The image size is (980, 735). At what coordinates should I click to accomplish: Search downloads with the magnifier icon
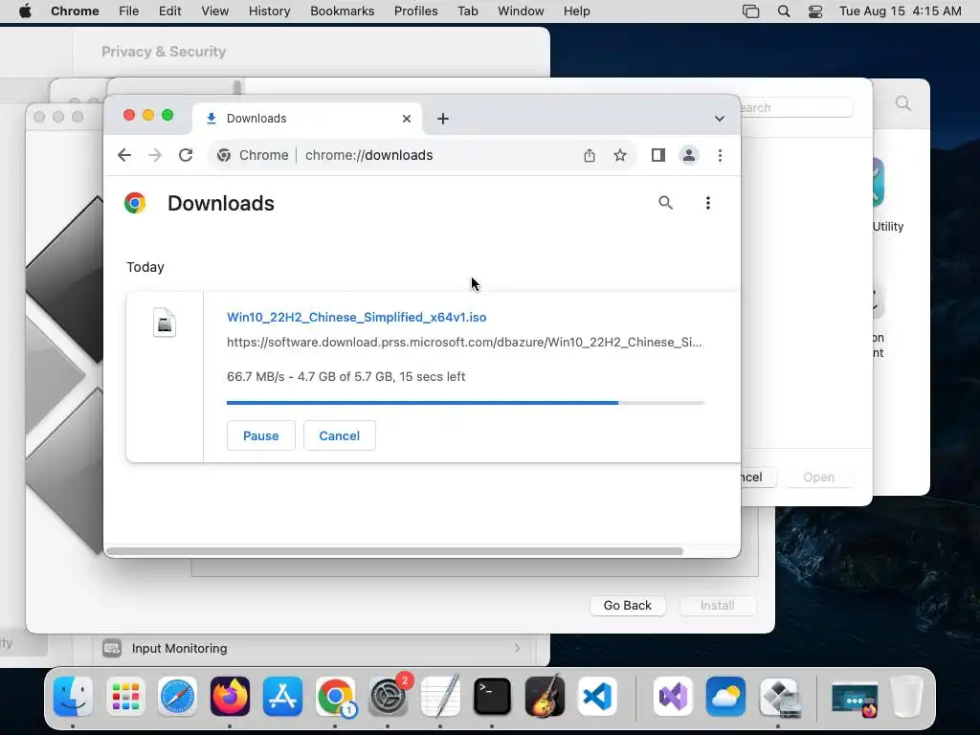[666, 203]
